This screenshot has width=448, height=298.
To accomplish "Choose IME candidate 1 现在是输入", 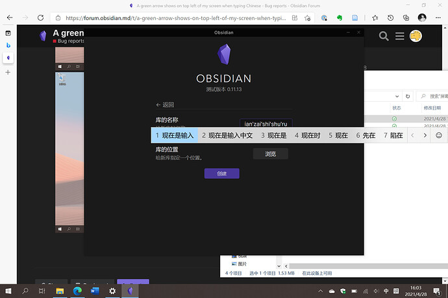I will point(175,135).
